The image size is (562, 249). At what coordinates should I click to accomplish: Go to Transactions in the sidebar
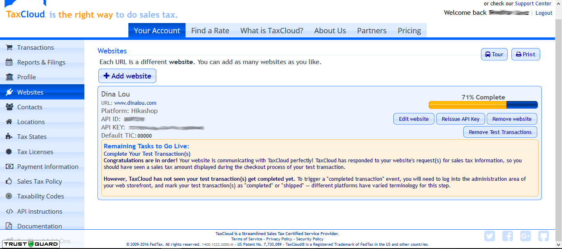point(42,48)
